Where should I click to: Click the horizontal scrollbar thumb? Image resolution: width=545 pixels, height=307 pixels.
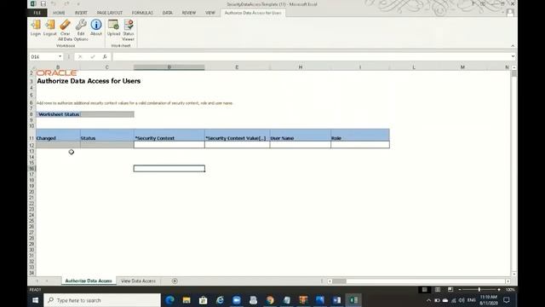pos(339,281)
